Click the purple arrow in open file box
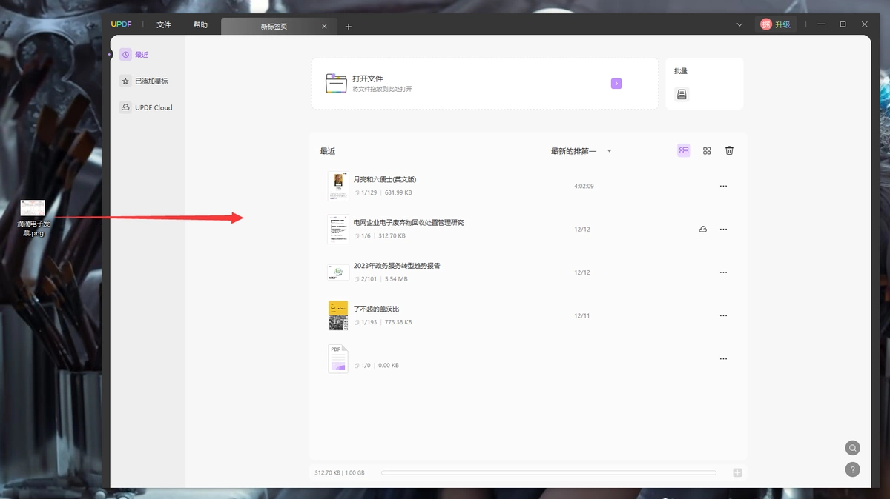The width and height of the screenshot is (890, 499). click(x=616, y=84)
